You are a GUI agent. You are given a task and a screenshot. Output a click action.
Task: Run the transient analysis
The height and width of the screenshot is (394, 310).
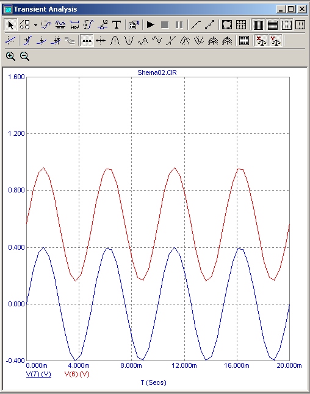click(151, 25)
